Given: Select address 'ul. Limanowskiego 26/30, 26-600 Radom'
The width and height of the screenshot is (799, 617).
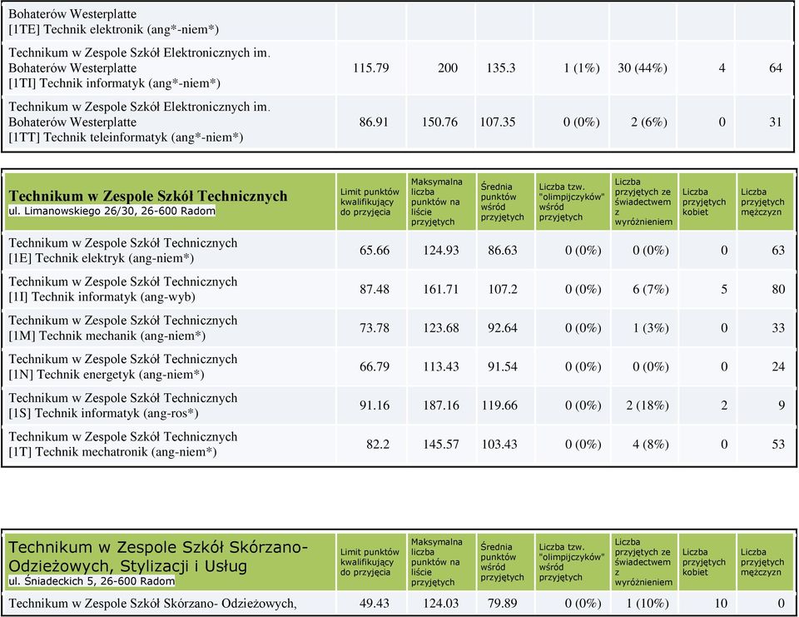Looking at the screenshot, I should coord(112,211).
